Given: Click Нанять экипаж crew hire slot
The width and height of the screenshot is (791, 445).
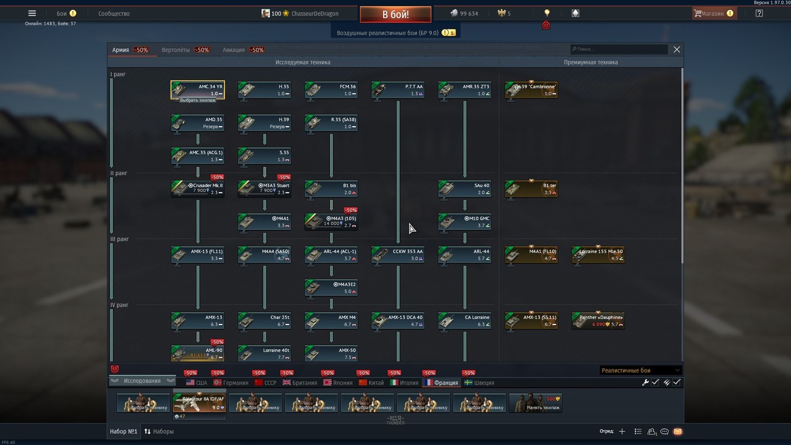Looking at the screenshot, I should (x=535, y=403).
